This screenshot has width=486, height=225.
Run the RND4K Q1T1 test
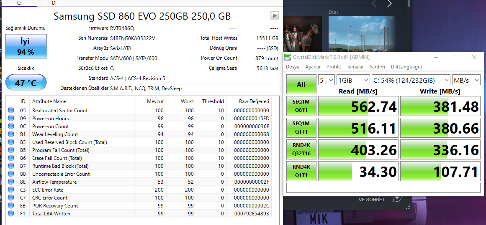[301, 171]
